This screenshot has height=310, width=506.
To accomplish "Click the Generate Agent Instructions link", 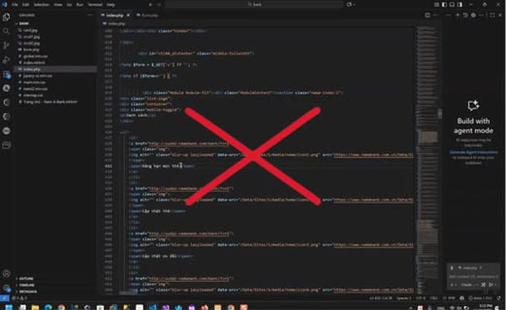I will coord(474,152).
